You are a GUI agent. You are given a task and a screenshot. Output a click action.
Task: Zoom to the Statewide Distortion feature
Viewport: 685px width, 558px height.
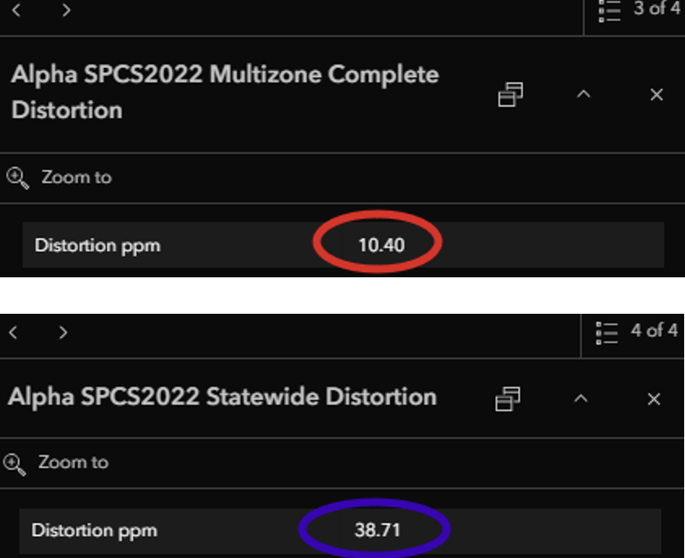(58, 463)
